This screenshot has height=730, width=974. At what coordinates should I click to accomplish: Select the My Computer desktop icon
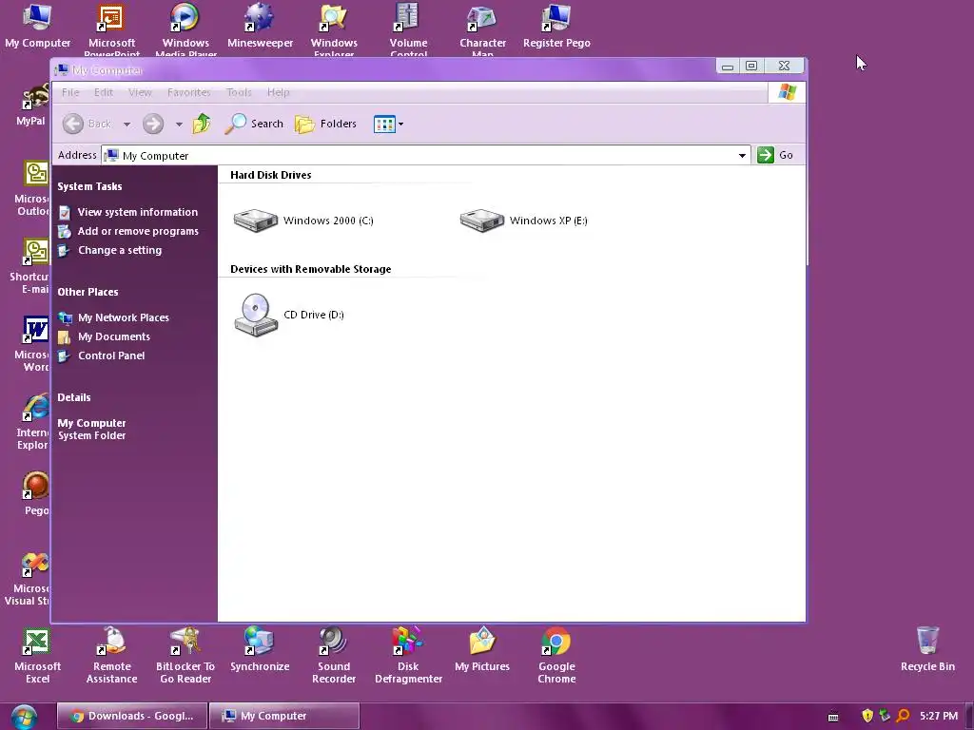(x=37, y=26)
